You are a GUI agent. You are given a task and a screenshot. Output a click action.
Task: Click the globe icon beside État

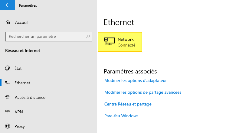(8, 68)
